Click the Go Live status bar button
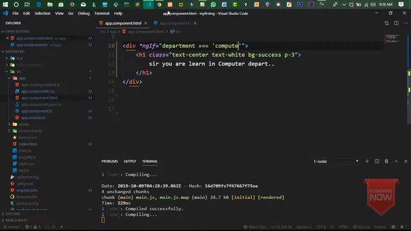Viewport: 411px width, 231px height. click(361, 227)
